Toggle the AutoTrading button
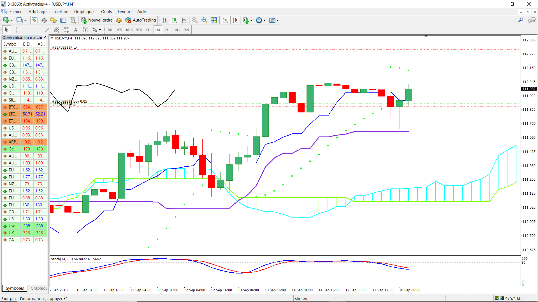The image size is (538, 302). pyautogui.click(x=141, y=20)
